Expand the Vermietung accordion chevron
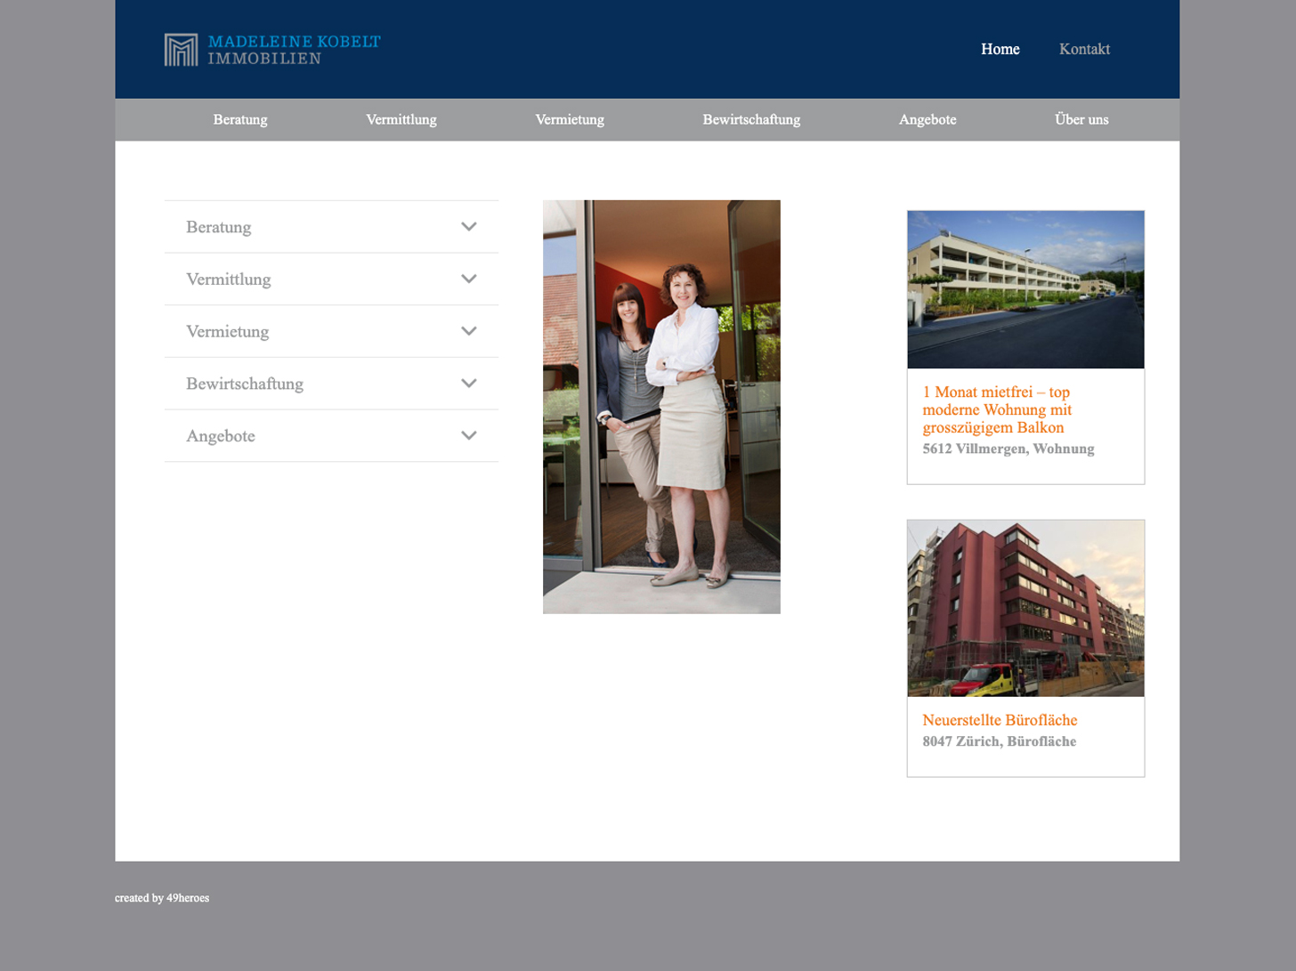This screenshot has height=971, width=1296. (x=469, y=331)
